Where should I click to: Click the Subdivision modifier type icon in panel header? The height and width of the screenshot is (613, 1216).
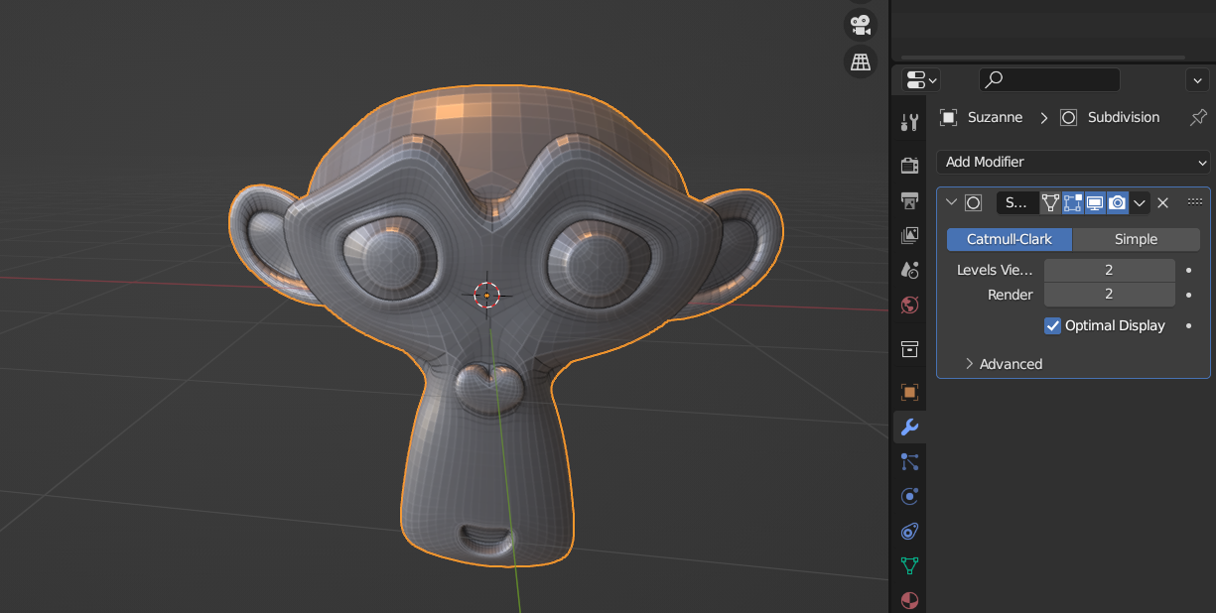click(974, 202)
